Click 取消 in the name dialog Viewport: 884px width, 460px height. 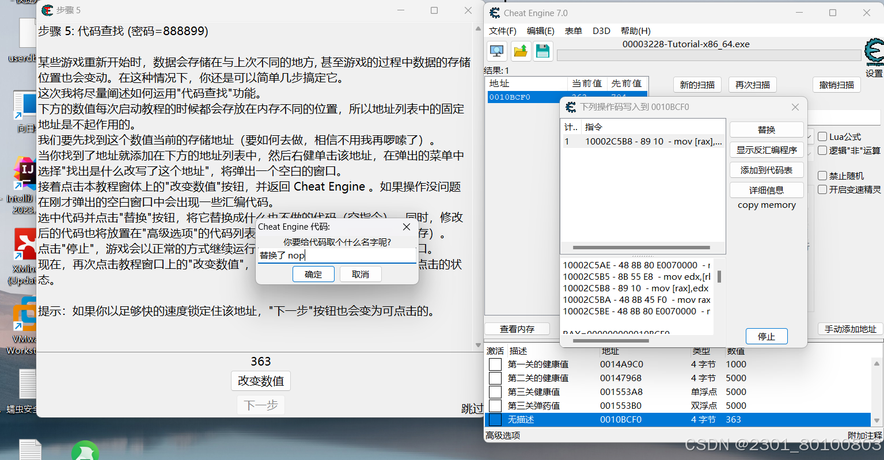click(x=361, y=275)
